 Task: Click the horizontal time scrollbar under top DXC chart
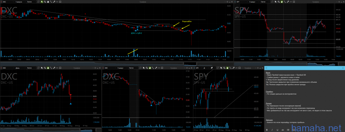[116, 64]
